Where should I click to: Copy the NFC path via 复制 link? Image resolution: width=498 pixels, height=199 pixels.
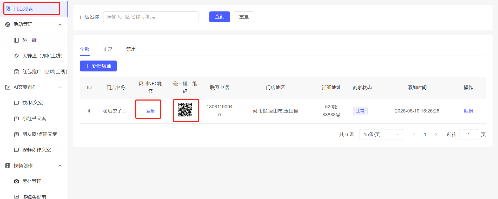[x=150, y=111]
